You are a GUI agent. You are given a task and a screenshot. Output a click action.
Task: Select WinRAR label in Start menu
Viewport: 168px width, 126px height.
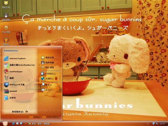point(13,91)
